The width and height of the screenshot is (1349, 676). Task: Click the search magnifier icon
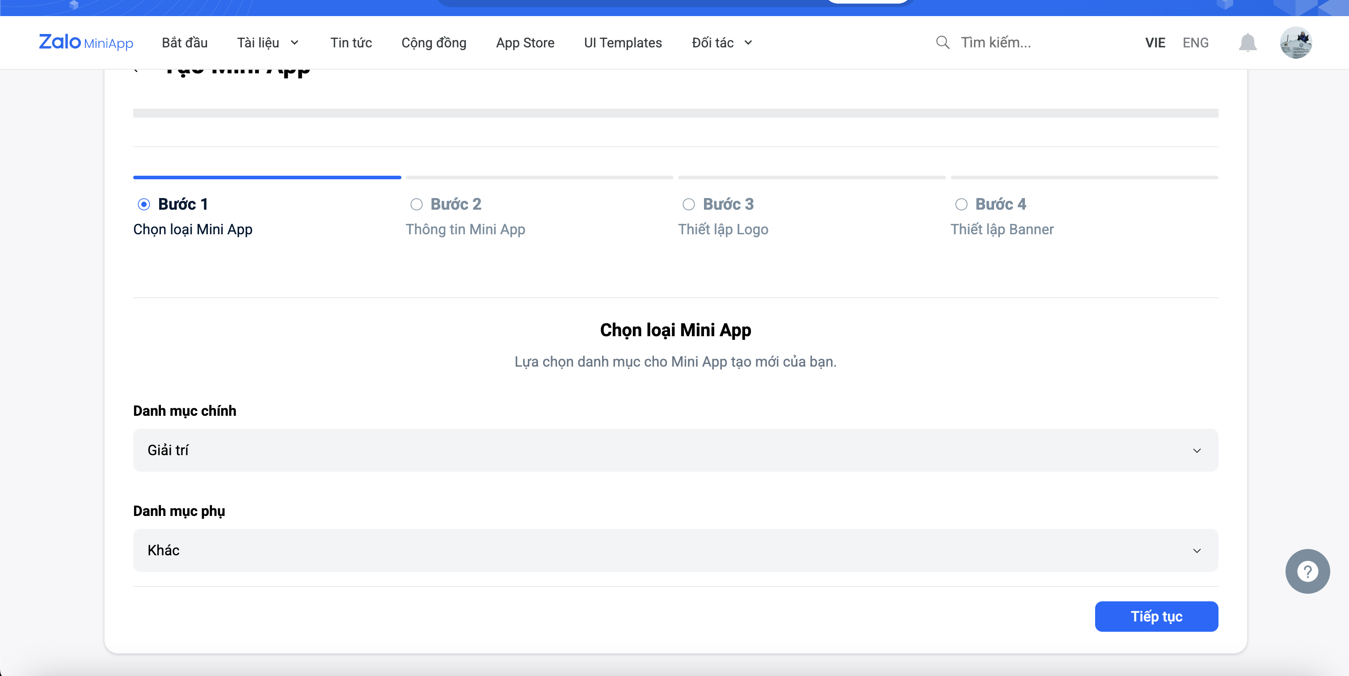(943, 42)
